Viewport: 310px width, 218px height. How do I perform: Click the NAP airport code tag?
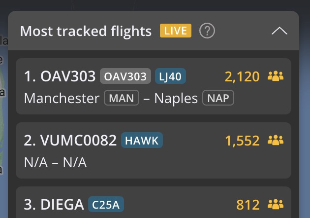point(218,98)
